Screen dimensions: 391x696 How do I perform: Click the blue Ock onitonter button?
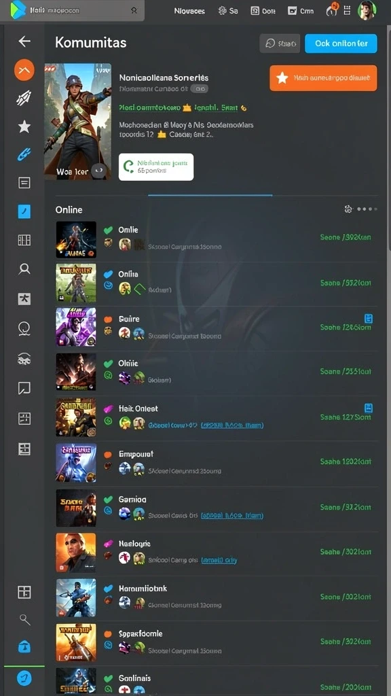(x=341, y=43)
